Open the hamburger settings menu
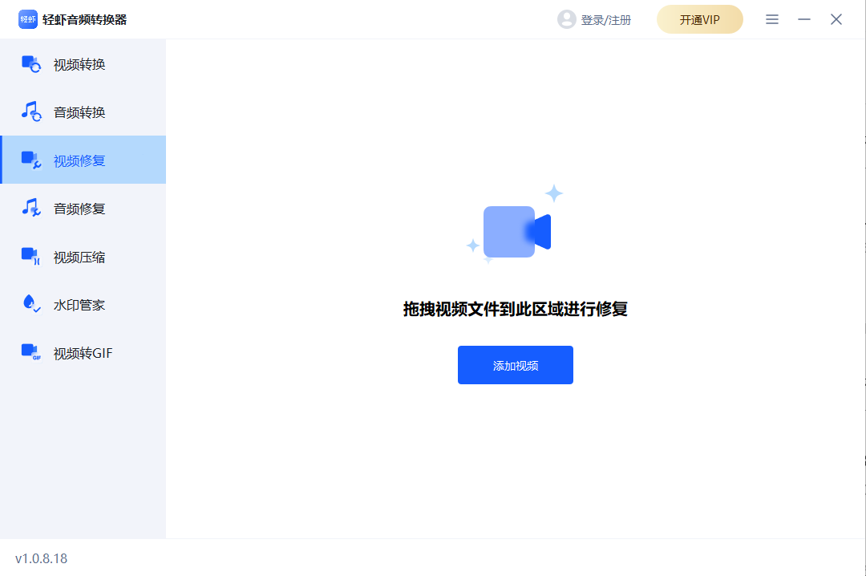The image size is (866, 576). (x=772, y=18)
